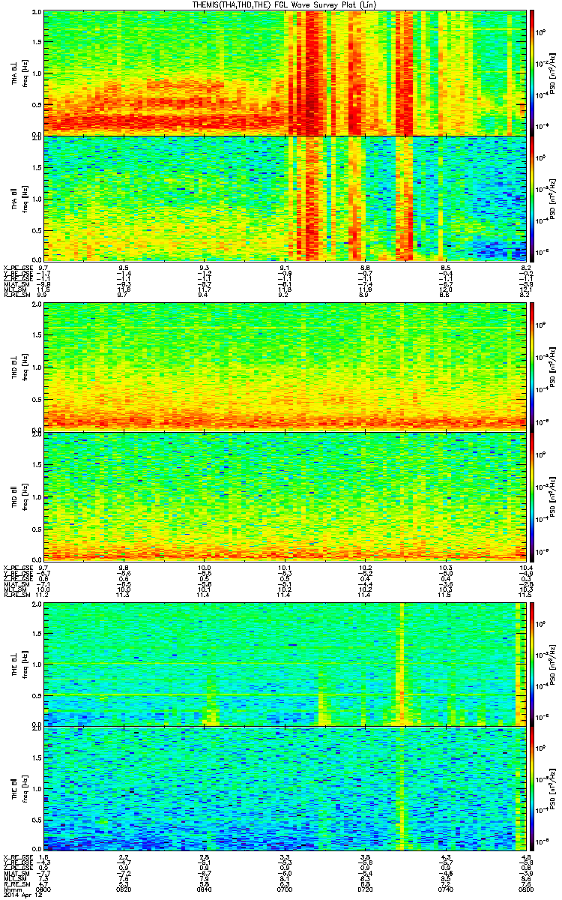
Task: Select the THD BL spectrogram panel
Action: pyautogui.click(x=285, y=367)
